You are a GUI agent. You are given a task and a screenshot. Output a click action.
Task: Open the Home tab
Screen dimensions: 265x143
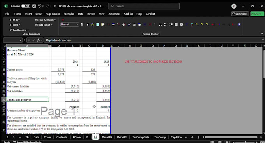pos(18,14)
